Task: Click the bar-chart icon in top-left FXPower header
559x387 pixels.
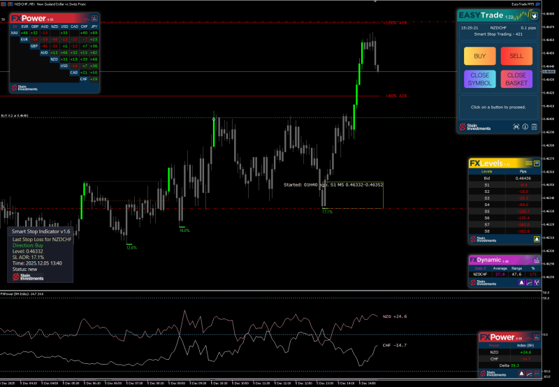Action: pos(94,18)
